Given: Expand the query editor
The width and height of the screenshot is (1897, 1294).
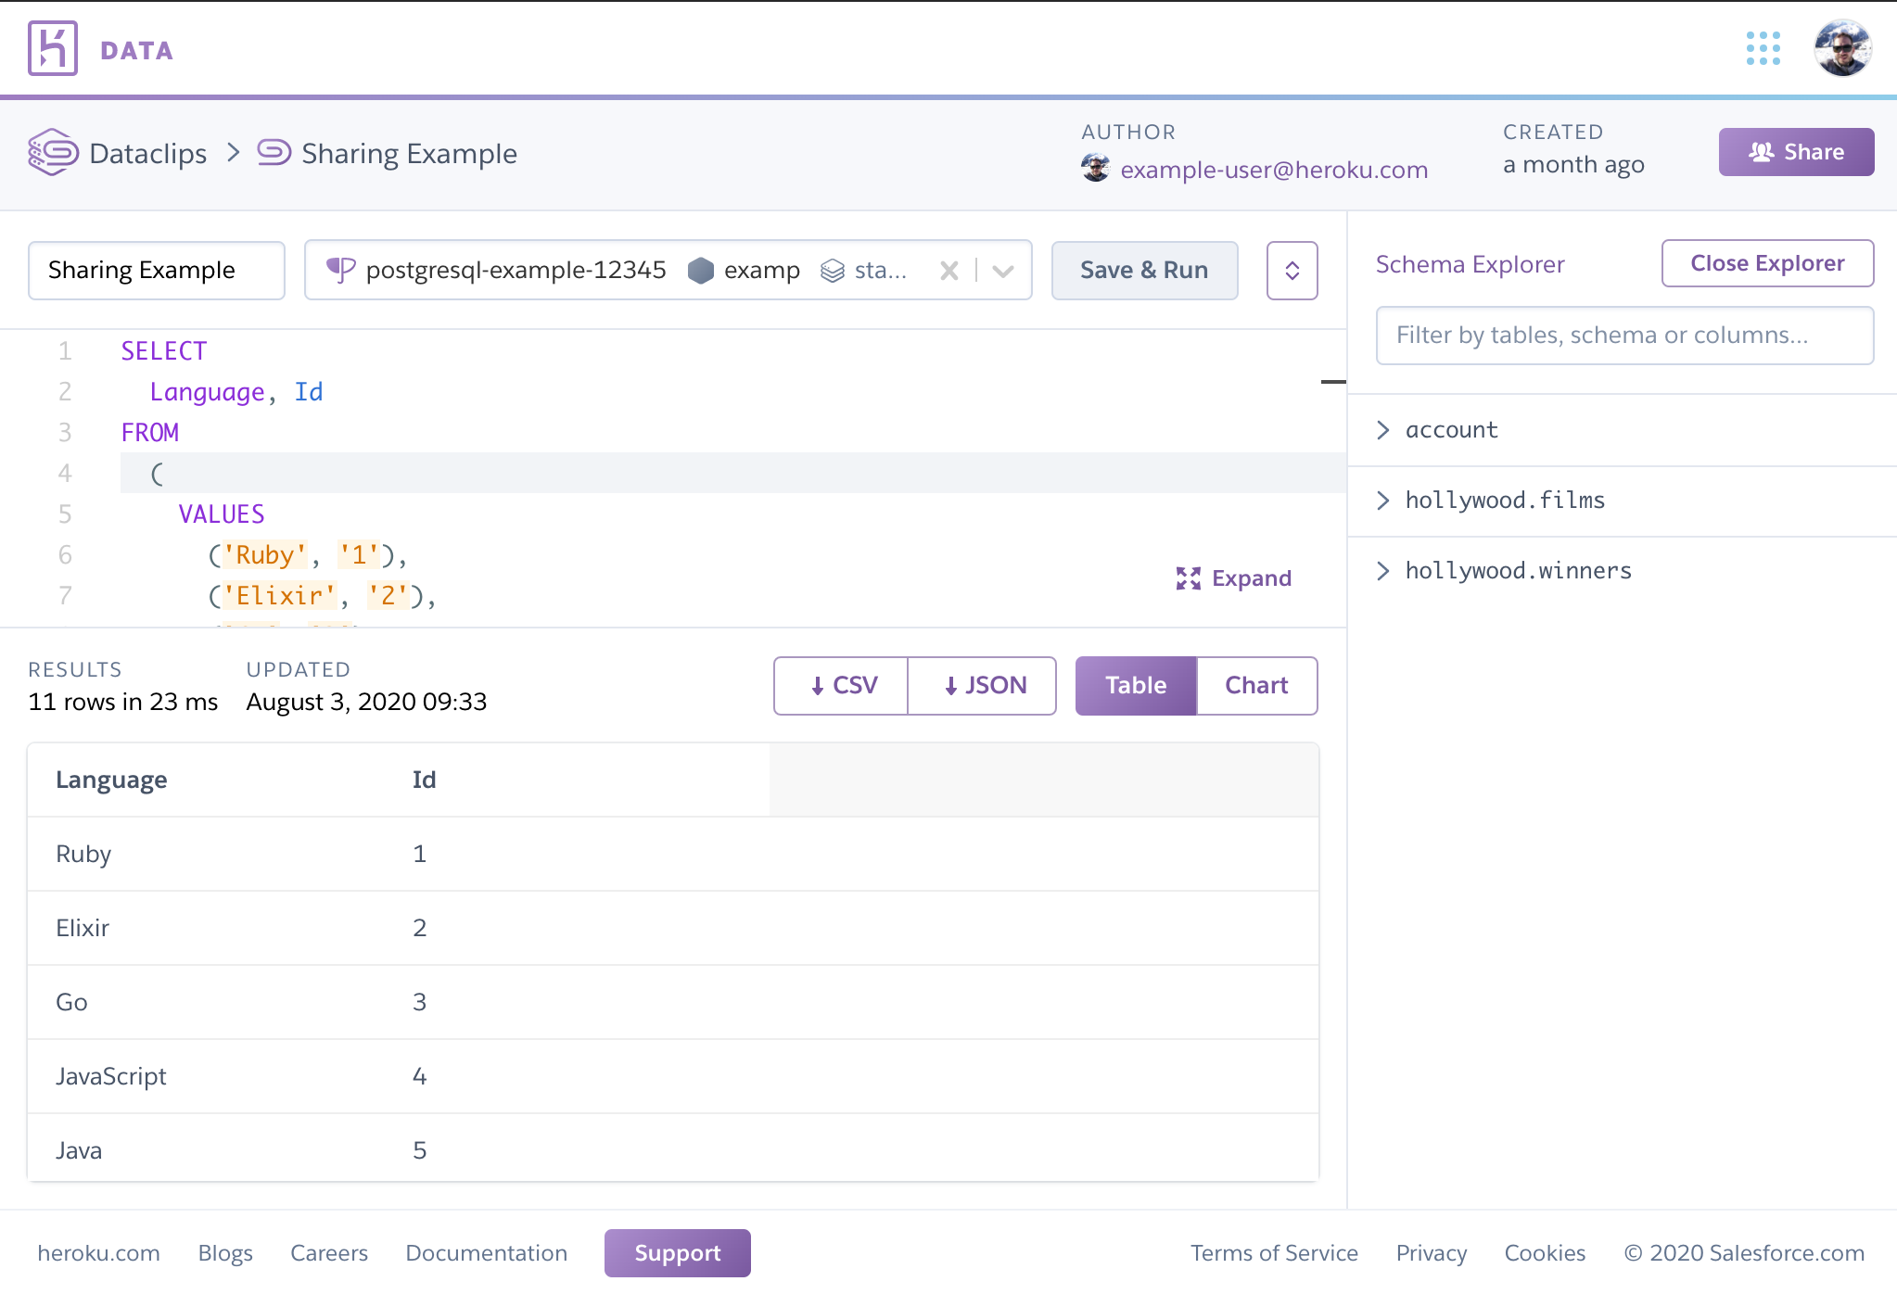Looking at the screenshot, I should [1233, 578].
